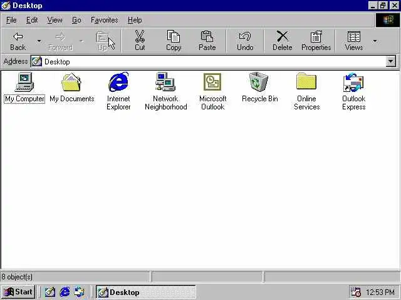This screenshot has height=300, width=401.
Task: Open the Favorites menu
Action: pos(105,20)
